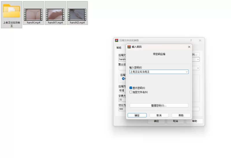Click the 标准 compression method field
The width and height of the screenshot is (231, 158).
[122, 90]
